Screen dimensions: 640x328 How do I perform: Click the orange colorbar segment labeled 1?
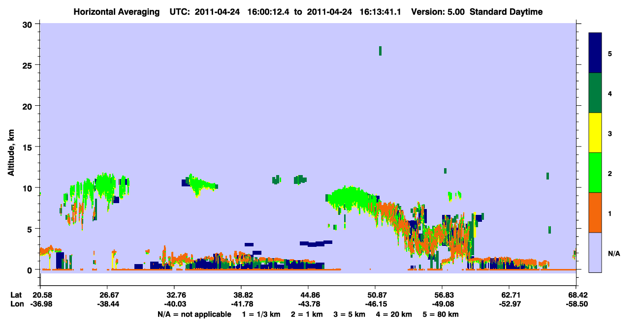(x=595, y=212)
